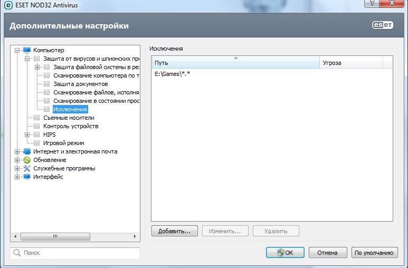Image resolution: width=408 pixels, height=268 pixels.
Task: Click the Интернет и электронная почта cloud icon
Action: 27,151
